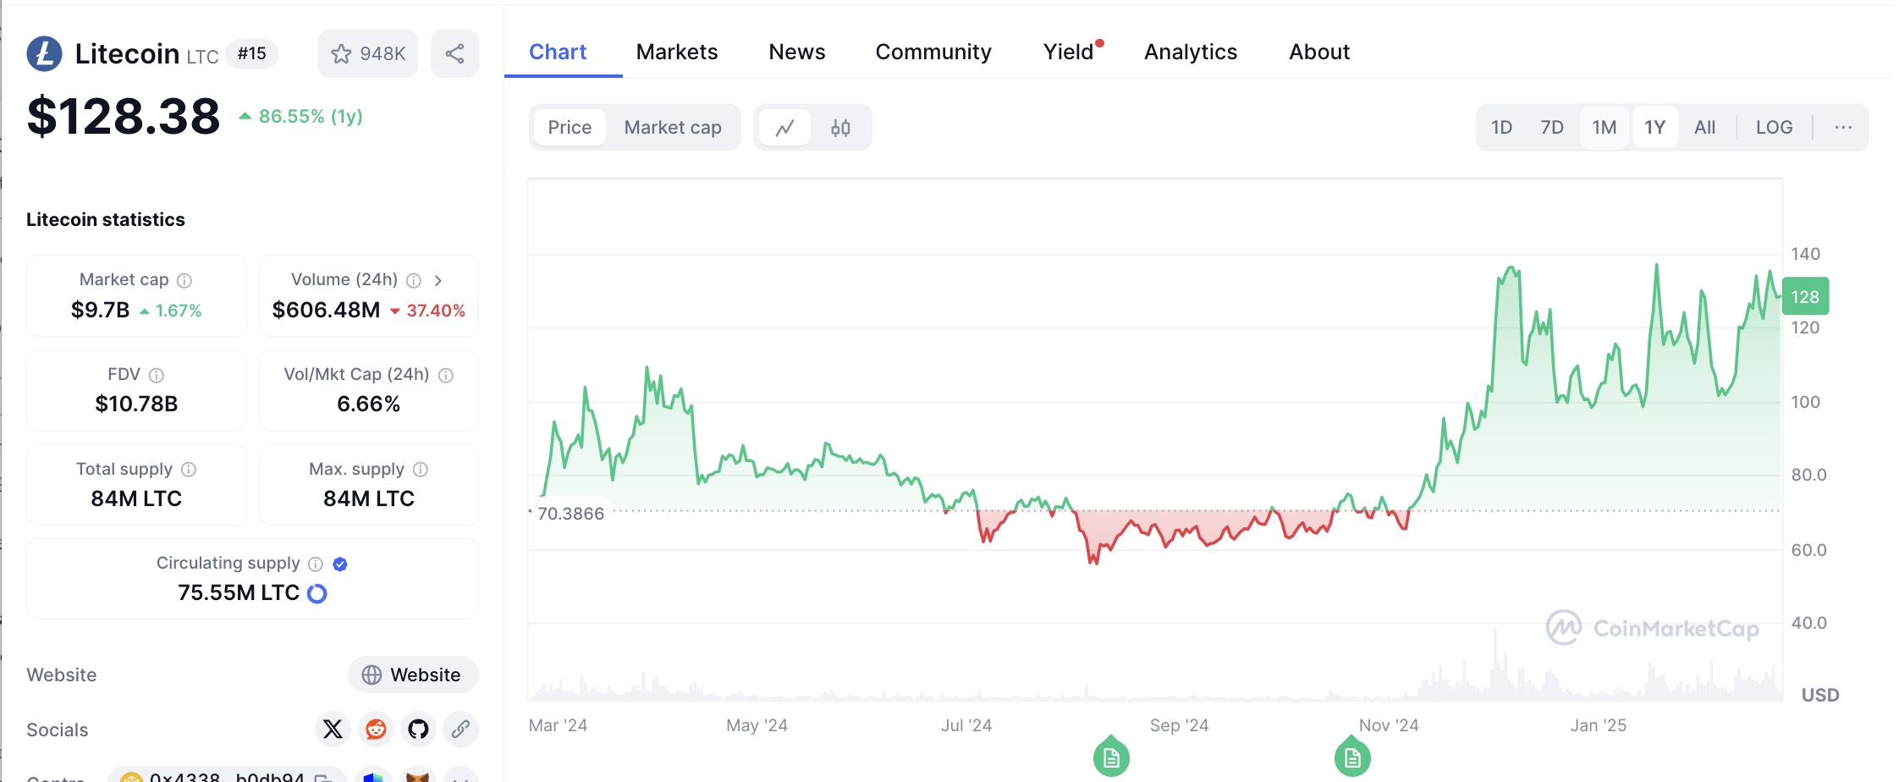Click the news marker near Nov '24
The height and width of the screenshot is (782, 1899).
pyautogui.click(x=1352, y=757)
